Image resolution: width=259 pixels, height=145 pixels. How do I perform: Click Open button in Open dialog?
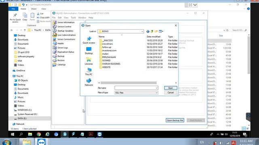[170, 88]
